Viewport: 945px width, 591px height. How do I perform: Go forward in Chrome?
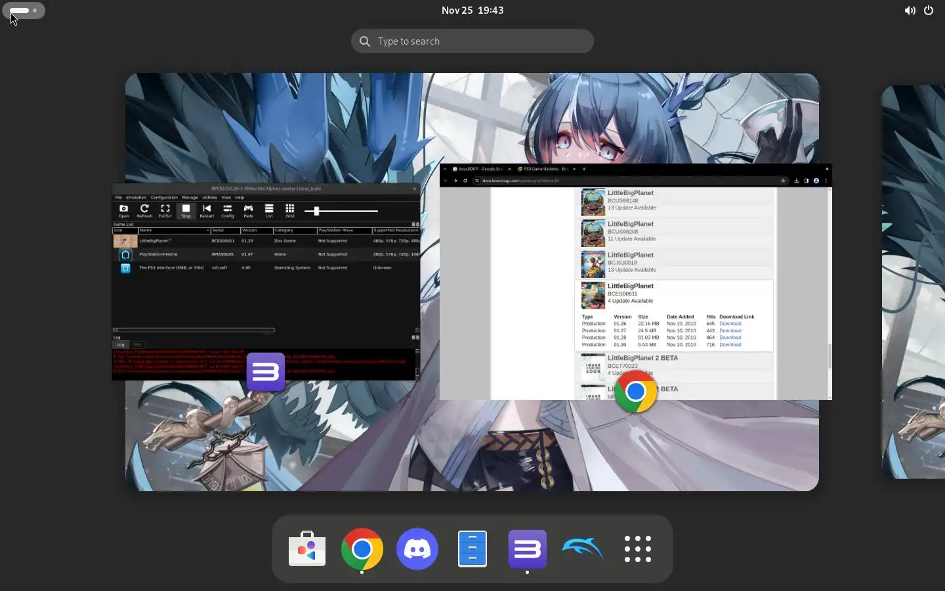click(x=455, y=181)
